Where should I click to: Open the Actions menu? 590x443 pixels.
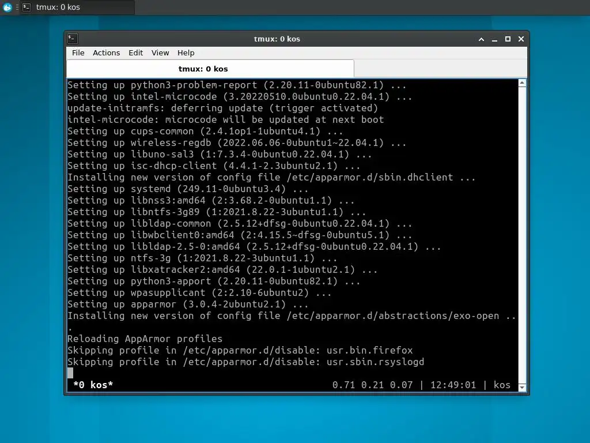pyautogui.click(x=107, y=52)
